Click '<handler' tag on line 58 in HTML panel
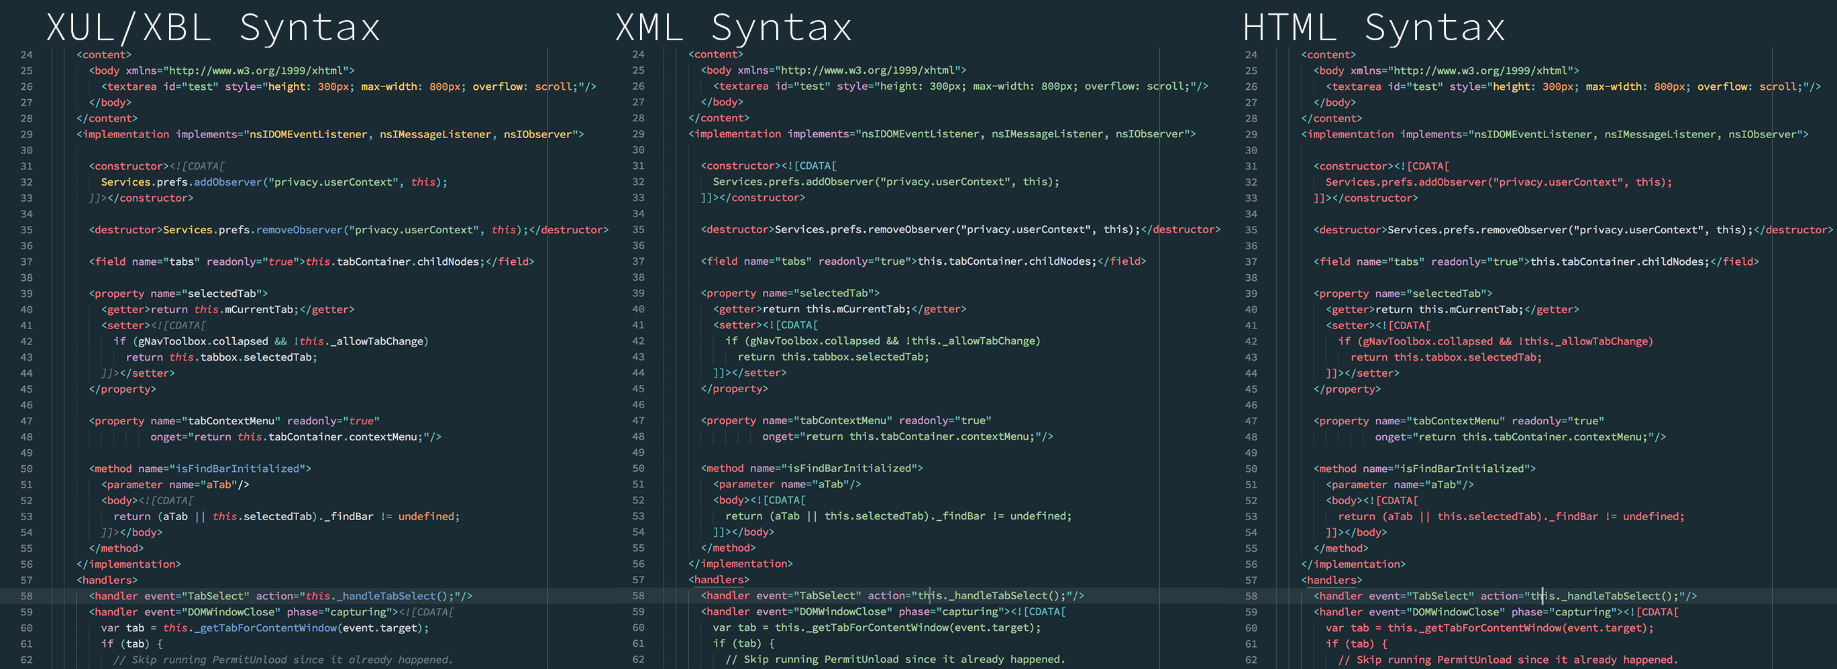 coord(1338,597)
